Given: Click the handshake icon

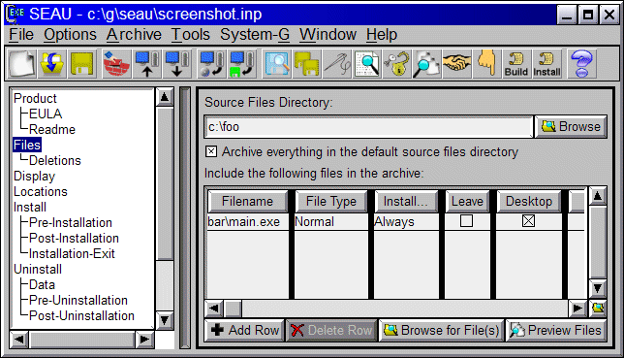Looking at the screenshot, I should 457,64.
